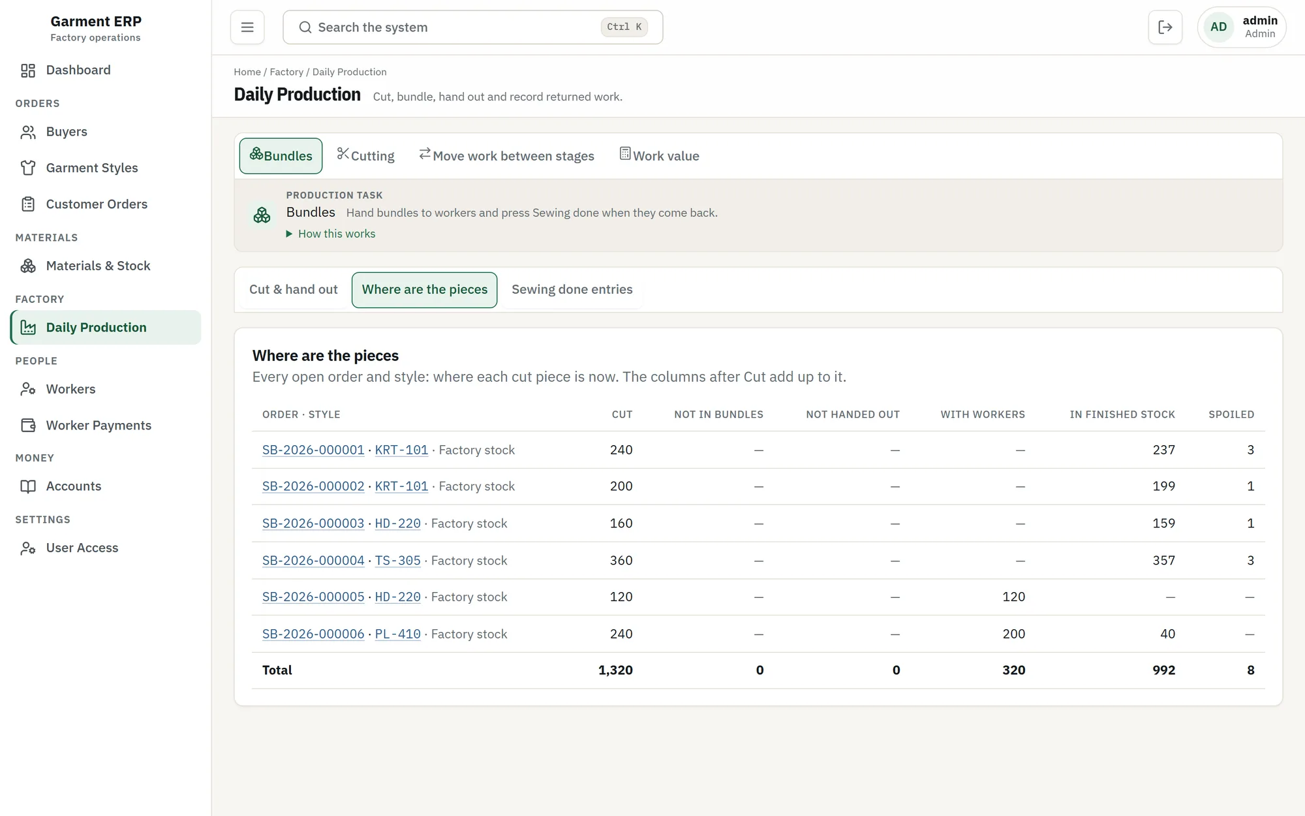This screenshot has width=1305, height=816.
Task: Click the Factory breadcrumb
Action: click(286, 72)
